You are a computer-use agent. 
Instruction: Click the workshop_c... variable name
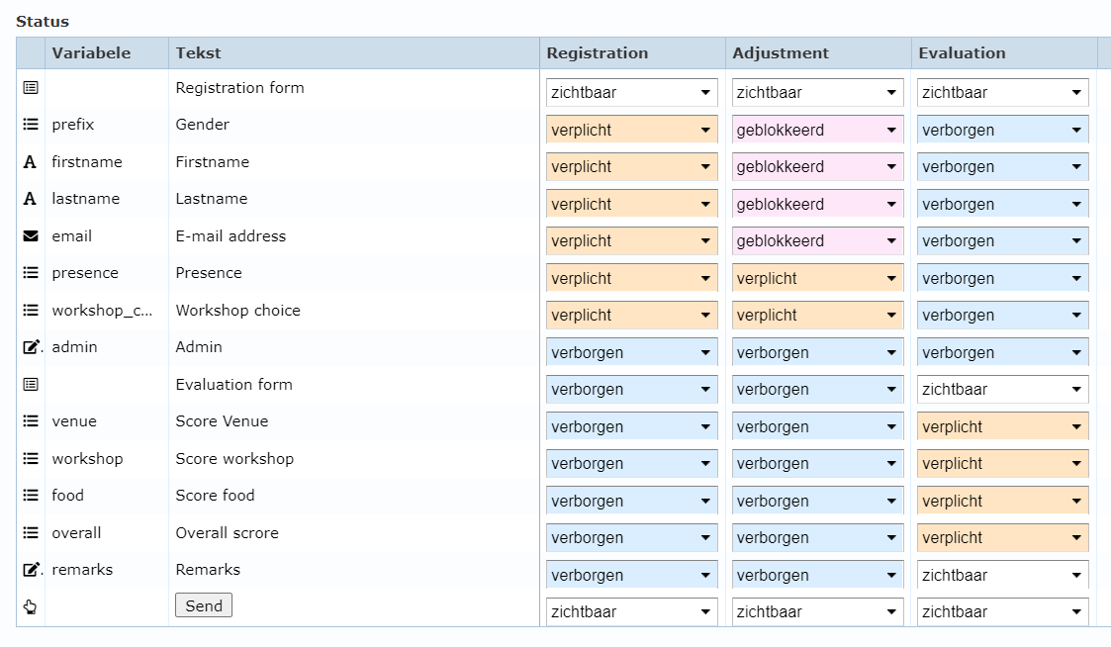102,311
